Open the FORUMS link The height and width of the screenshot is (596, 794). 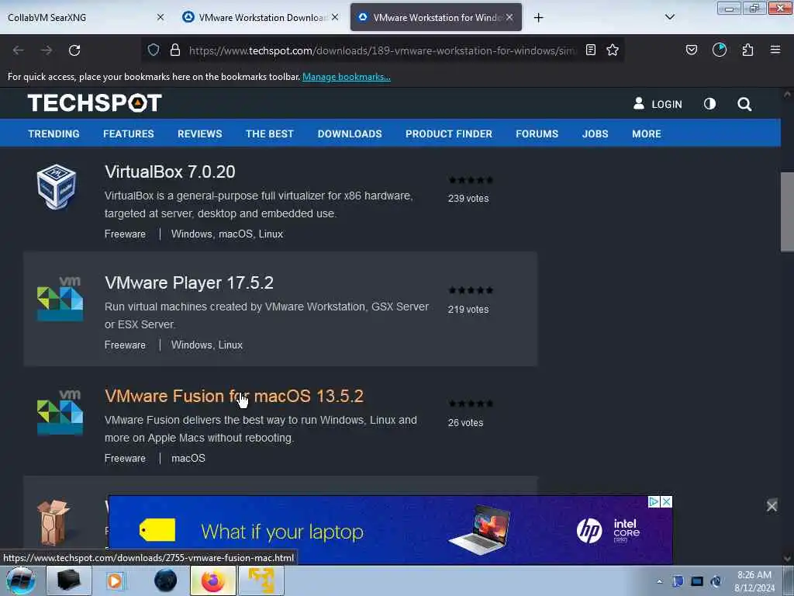pyautogui.click(x=537, y=133)
